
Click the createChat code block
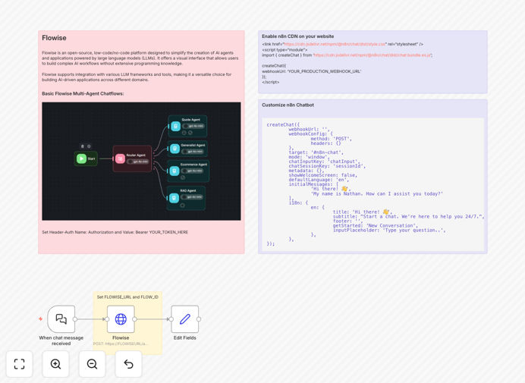(x=373, y=184)
